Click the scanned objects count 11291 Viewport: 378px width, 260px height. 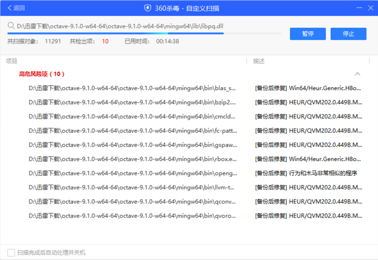click(53, 41)
